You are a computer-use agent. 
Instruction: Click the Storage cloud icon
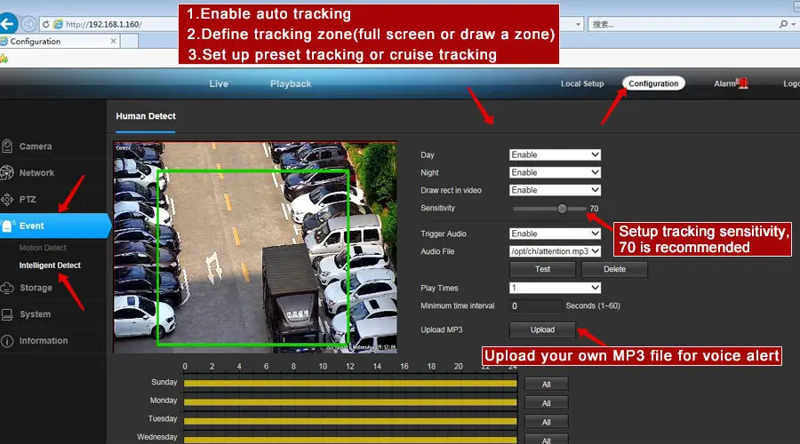[7, 288]
